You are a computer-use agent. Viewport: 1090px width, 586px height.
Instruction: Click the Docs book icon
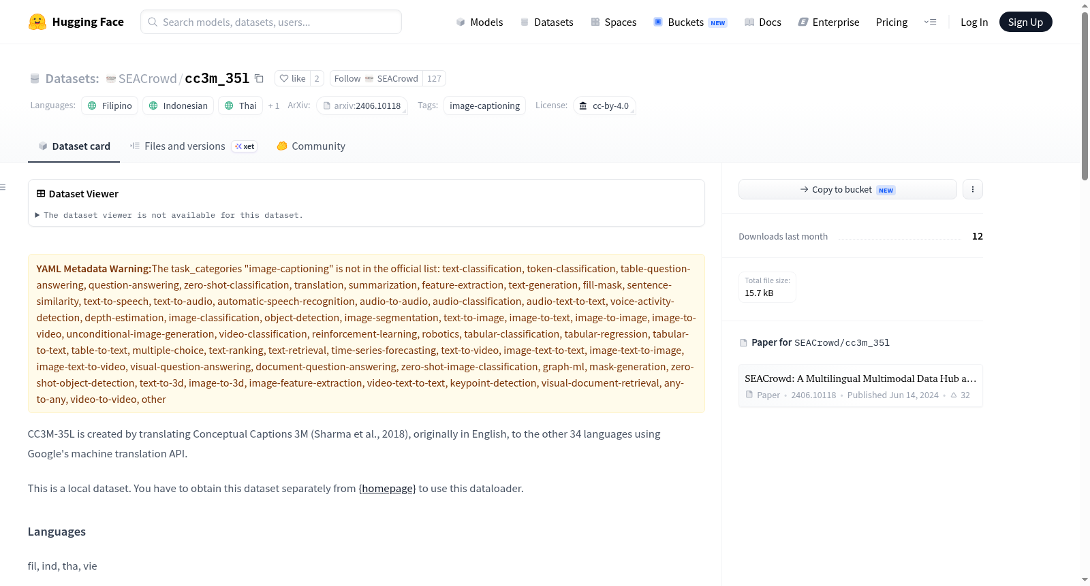point(749,22)
